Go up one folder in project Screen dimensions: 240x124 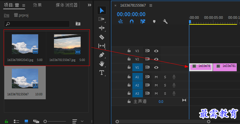pos(7,15)
